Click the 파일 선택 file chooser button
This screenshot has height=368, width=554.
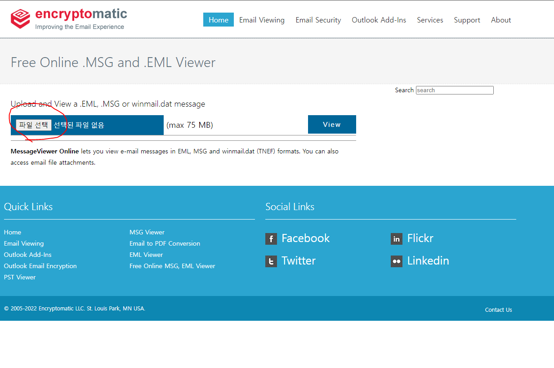tap(33, 125)
